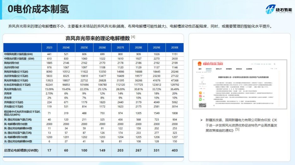This screenshot has width=295, height=165.
Task: Select the 2030E column header
Action: [175, 48]
